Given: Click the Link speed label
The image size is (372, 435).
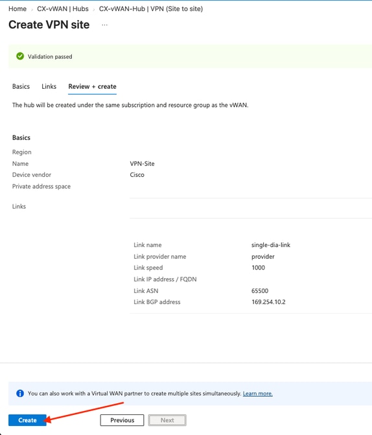Looking at the screenshot, I should [x=148, y=268].
